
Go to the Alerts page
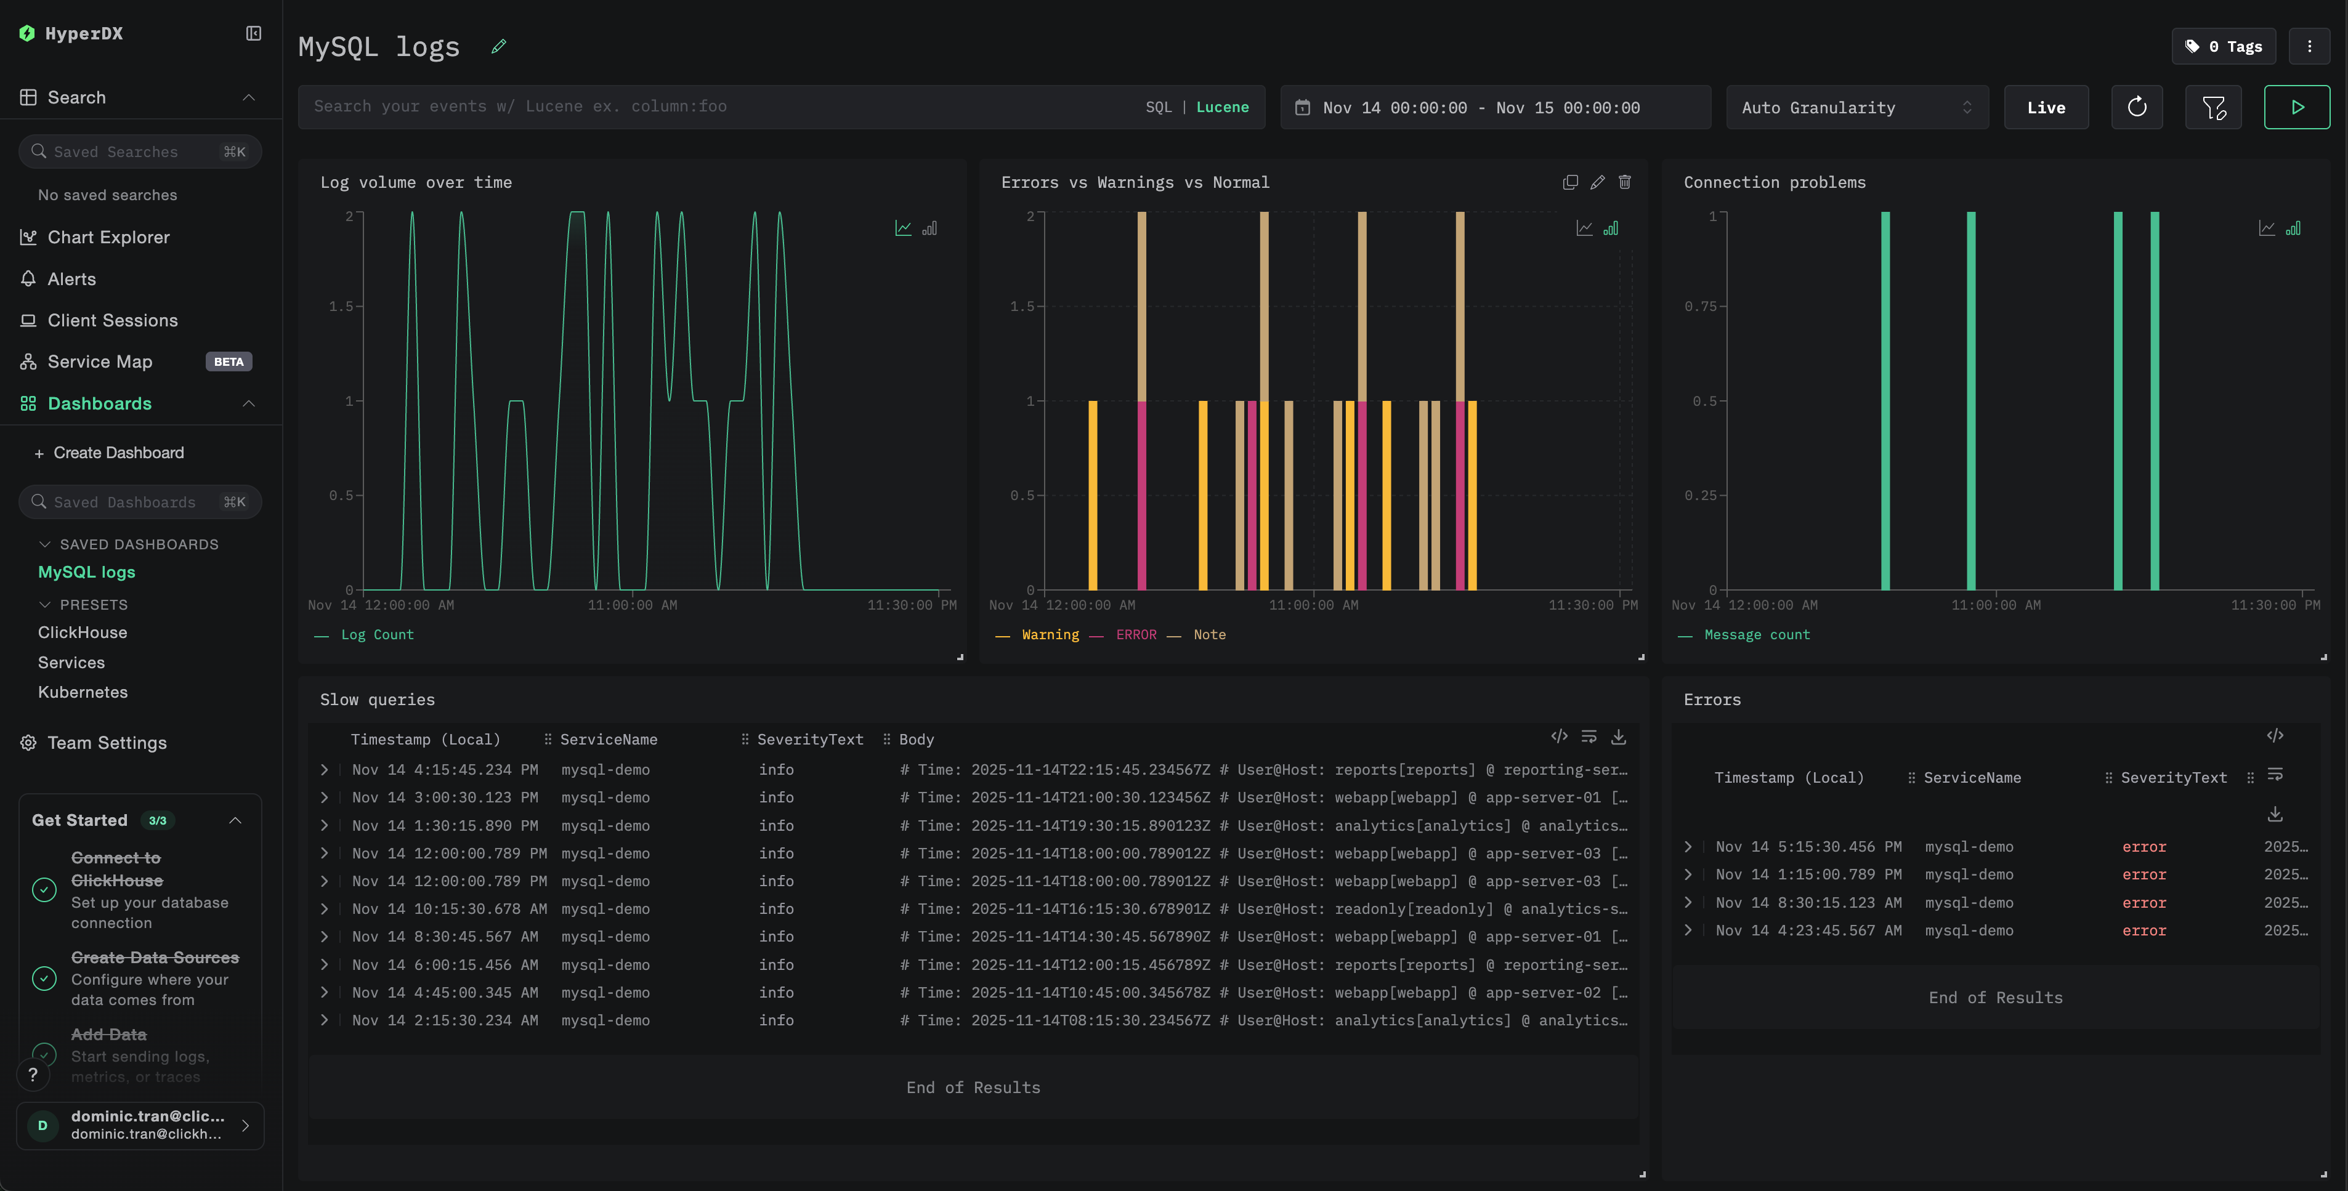click(71, 279)
